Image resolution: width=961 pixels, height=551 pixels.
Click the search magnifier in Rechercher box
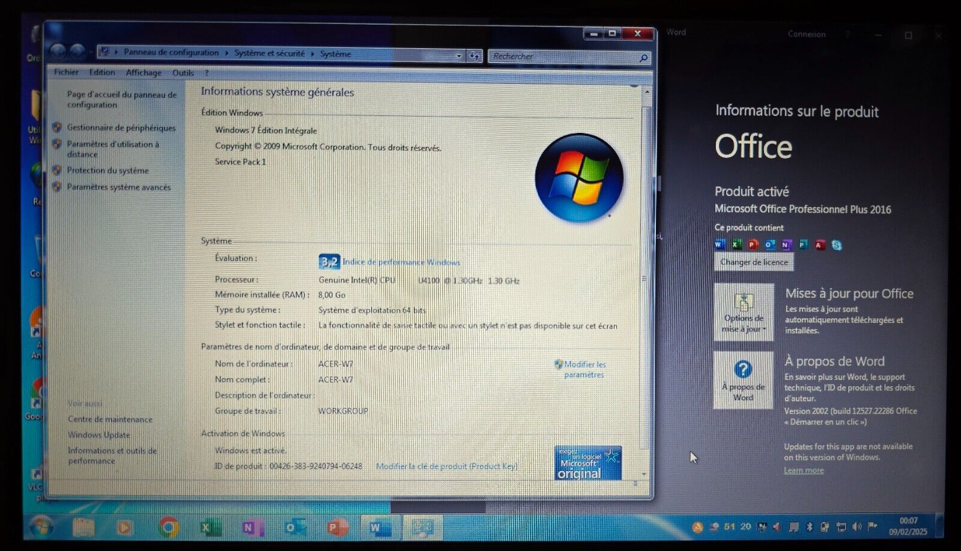click(x=643, y=58)
